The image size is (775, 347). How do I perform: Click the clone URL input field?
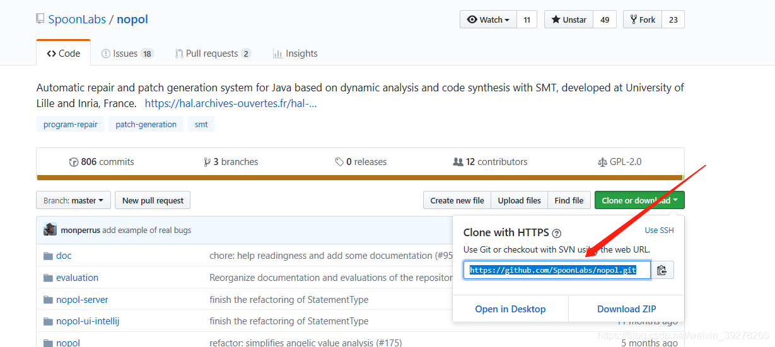pos(557,270)
